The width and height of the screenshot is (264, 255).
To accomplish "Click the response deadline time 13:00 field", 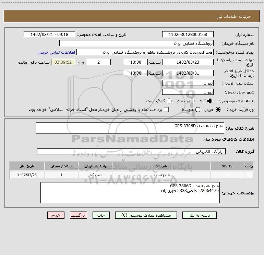I will [x=136, y=62].
